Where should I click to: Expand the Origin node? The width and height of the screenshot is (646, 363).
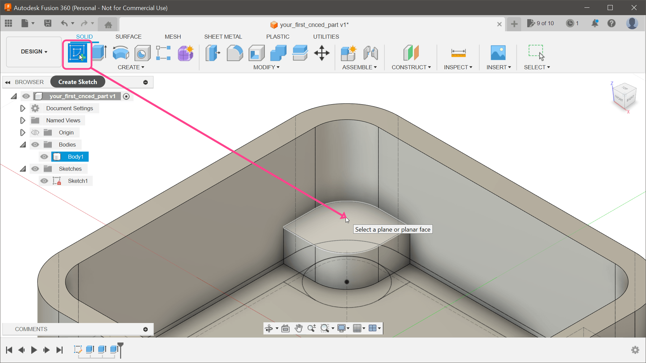(x=23, y=132)
